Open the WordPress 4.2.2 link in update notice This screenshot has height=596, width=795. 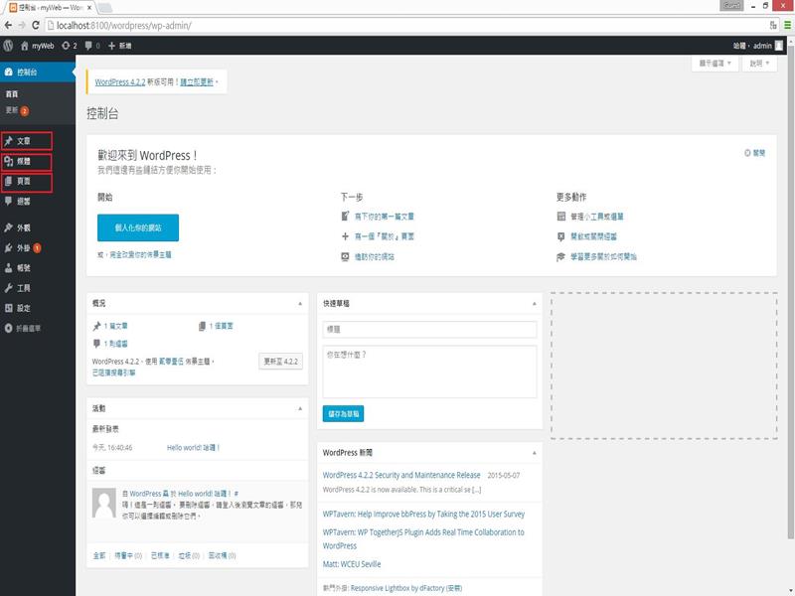[120, 82]
